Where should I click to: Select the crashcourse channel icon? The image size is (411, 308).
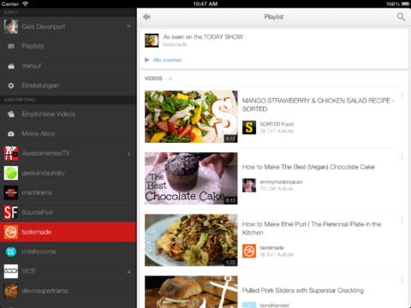coord(11,252)
